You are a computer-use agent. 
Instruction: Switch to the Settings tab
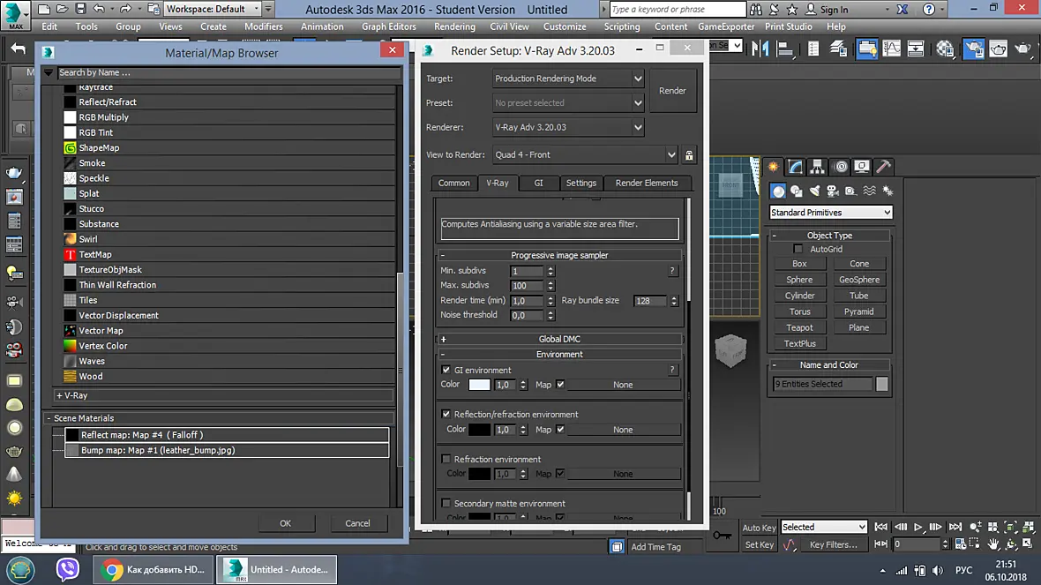click(580, 183)
